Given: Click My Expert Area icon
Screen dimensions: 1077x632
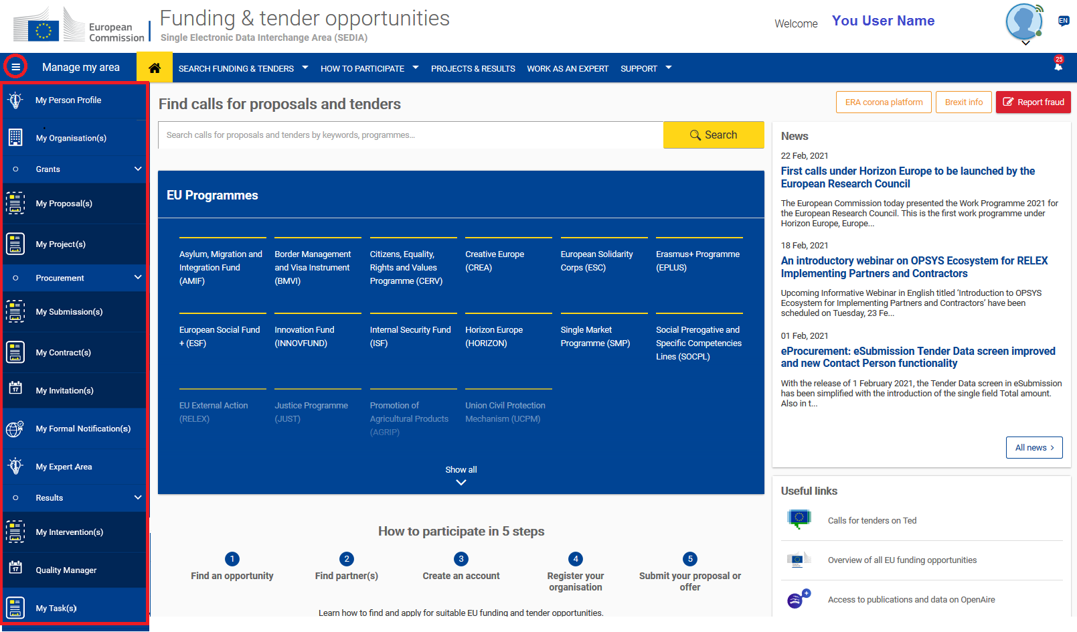Looking at the screenshot, I should [15, 466].
